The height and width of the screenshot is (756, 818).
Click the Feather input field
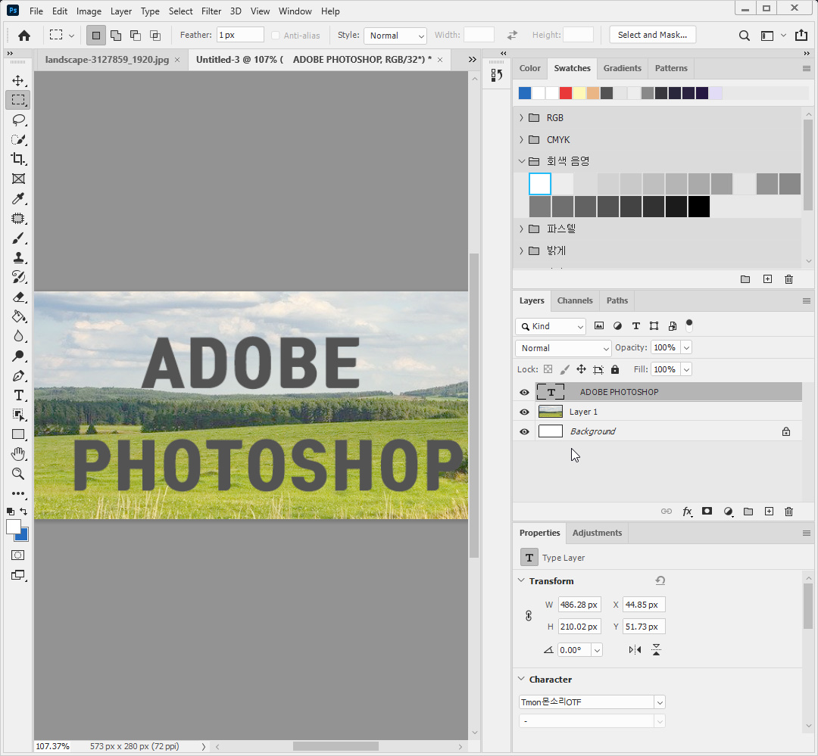click(x=240, y=35)
